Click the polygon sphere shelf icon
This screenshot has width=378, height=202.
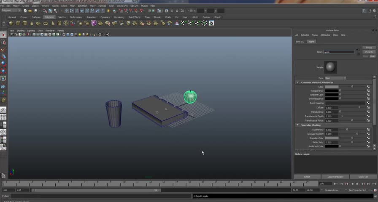point(11,23)
